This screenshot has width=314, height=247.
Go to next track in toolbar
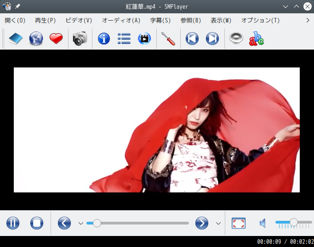click(x=212, y=39)
